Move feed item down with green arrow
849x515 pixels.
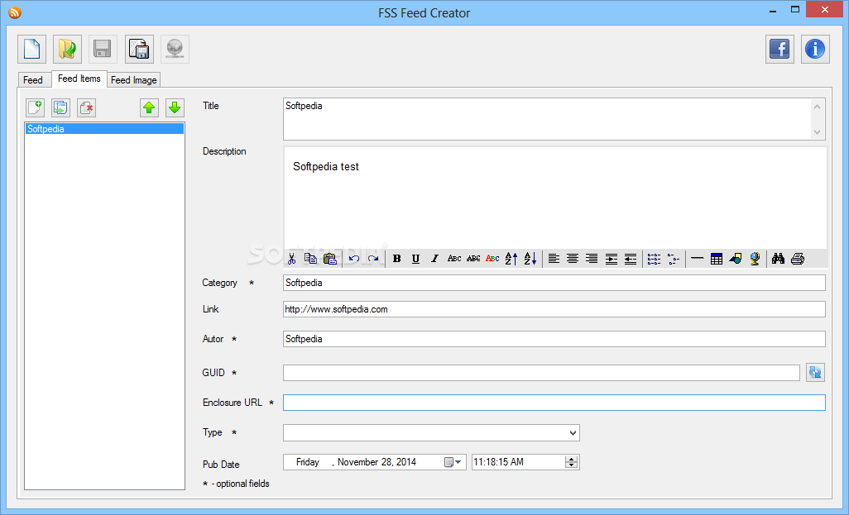175,107
